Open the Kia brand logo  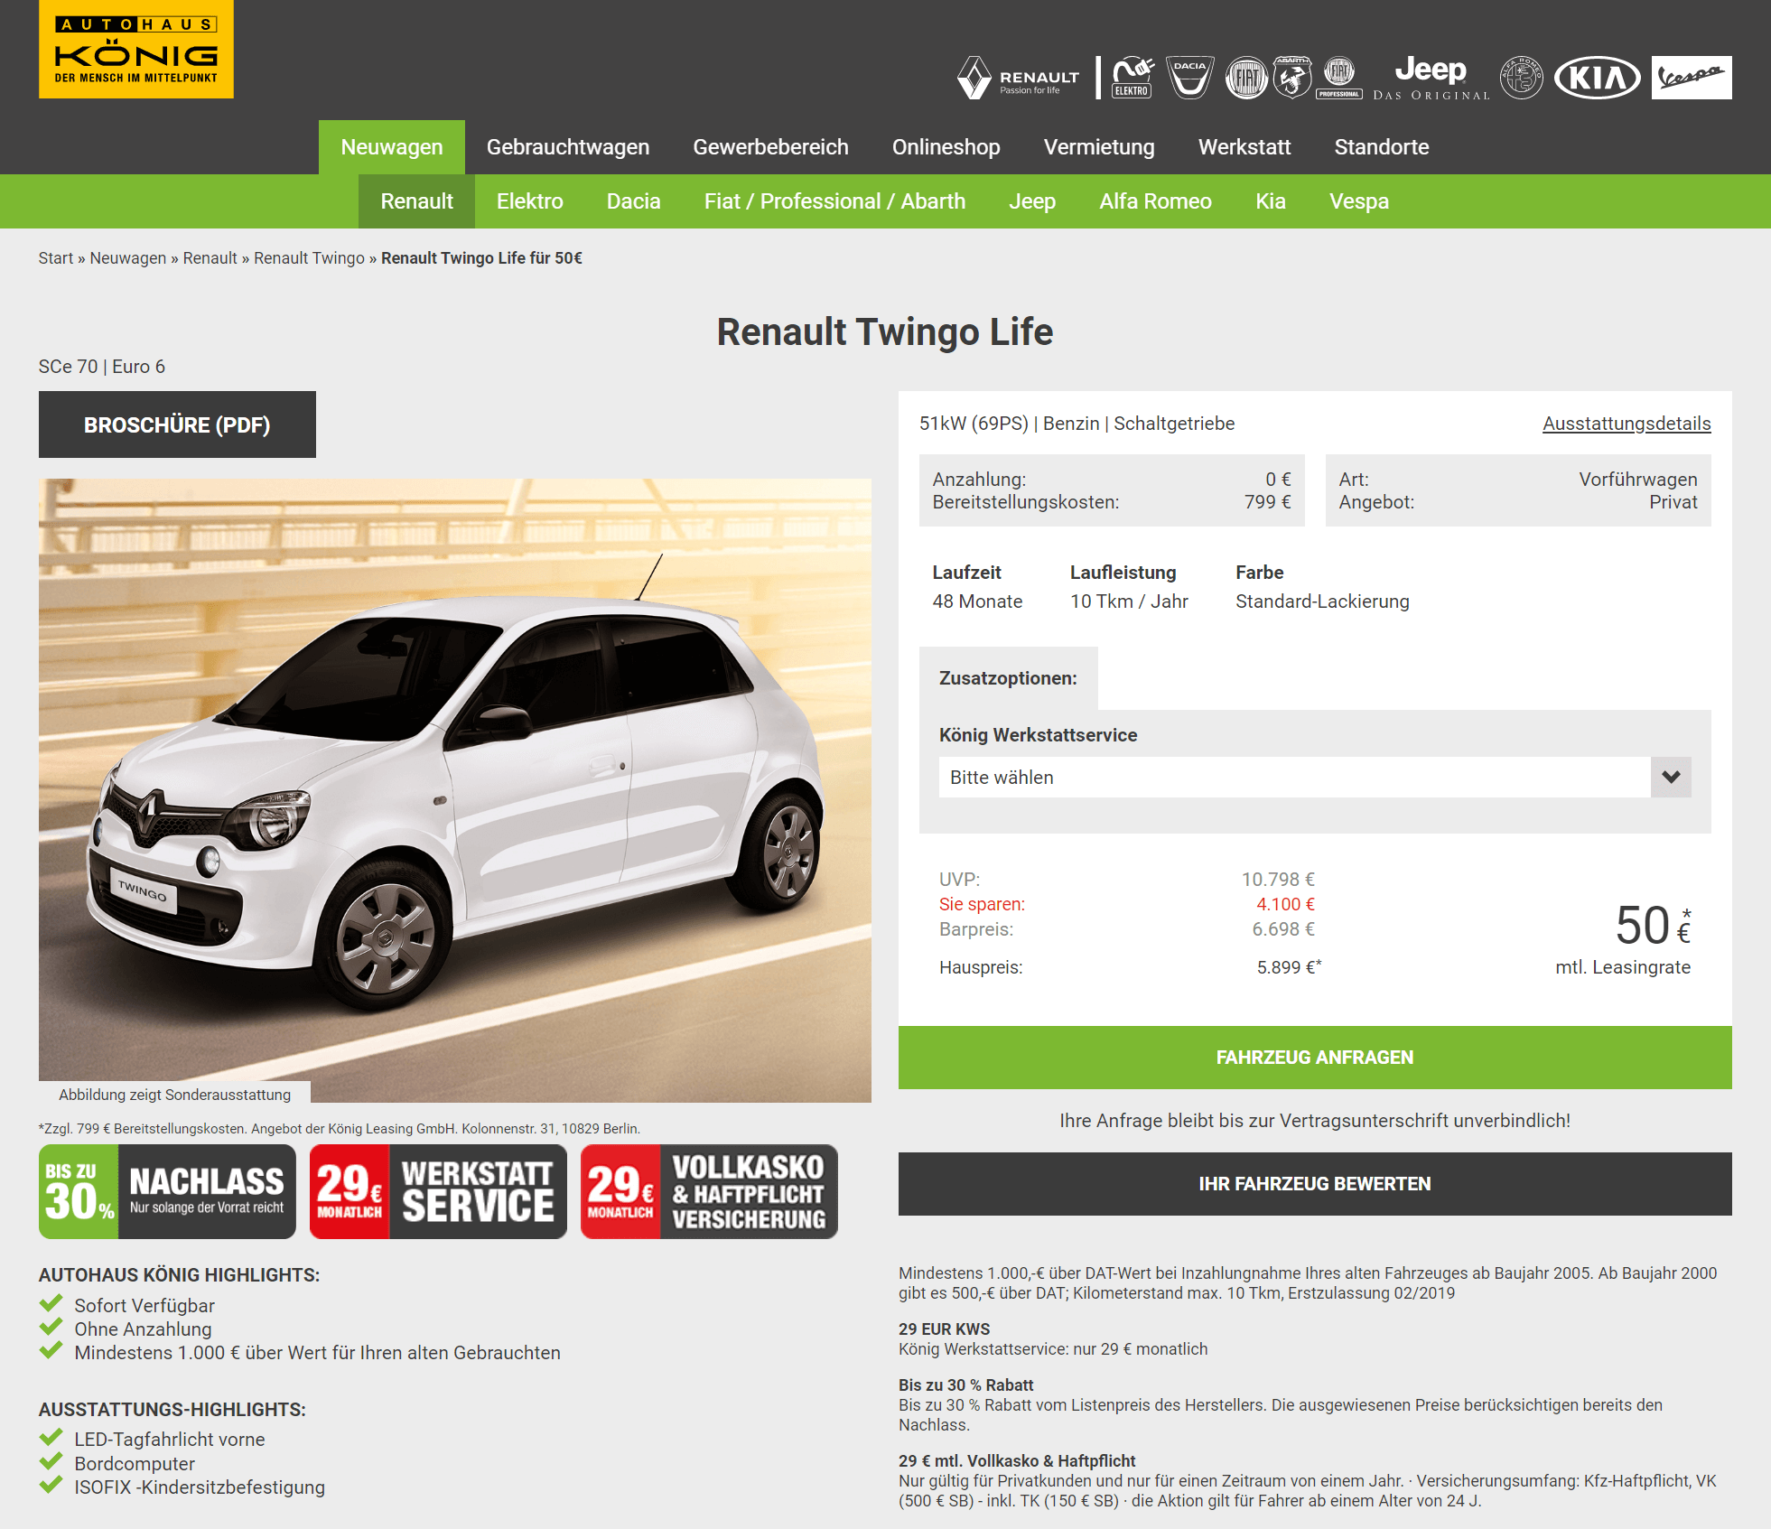1598,78
